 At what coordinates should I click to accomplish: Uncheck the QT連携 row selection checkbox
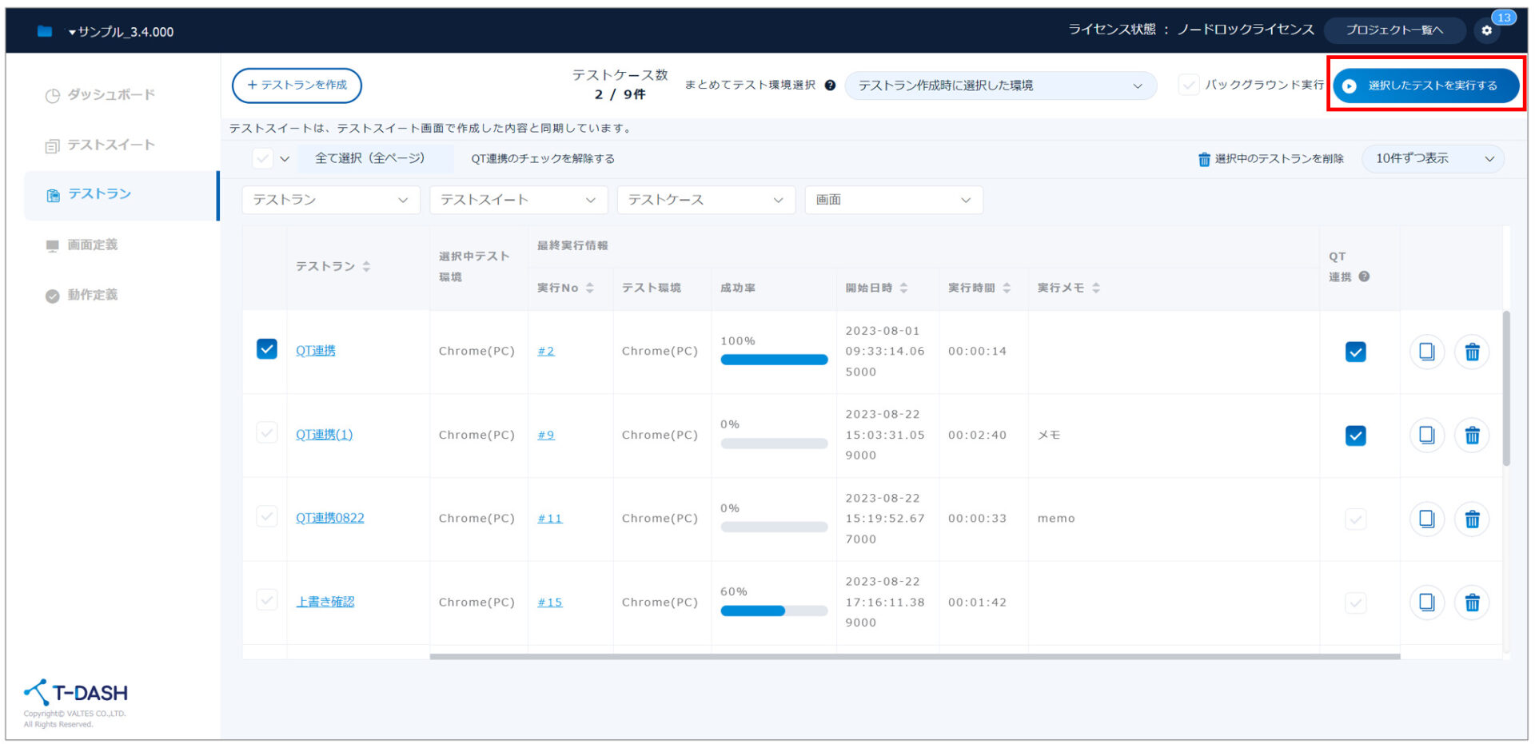pyautogui.click(x=267, y=349)
